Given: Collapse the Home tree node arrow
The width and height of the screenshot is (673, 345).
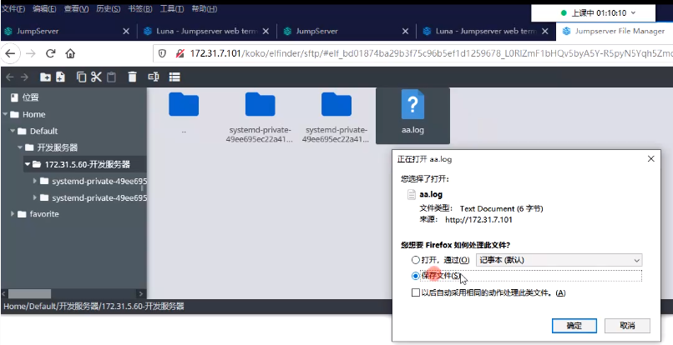Looking at the screenshot, I should coord(5,114).
